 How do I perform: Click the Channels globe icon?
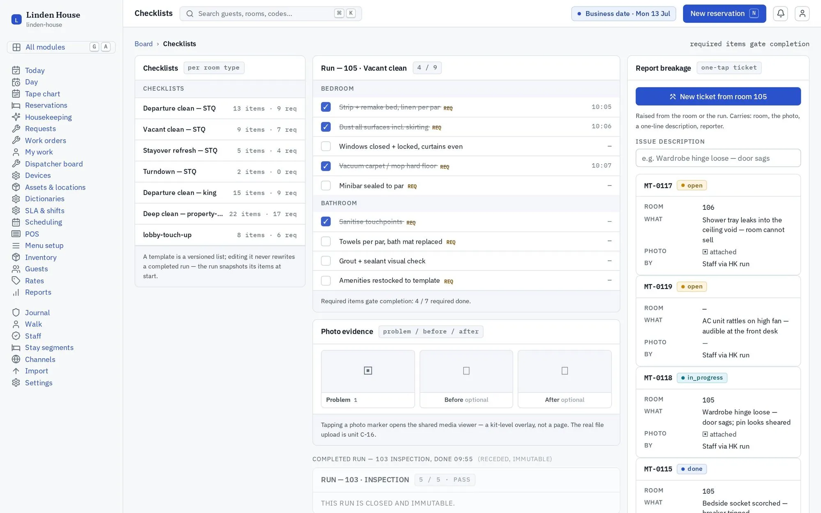click(x=16, y=359)
